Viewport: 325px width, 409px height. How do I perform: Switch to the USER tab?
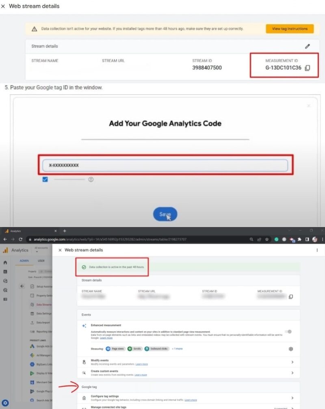click(41, 261)
